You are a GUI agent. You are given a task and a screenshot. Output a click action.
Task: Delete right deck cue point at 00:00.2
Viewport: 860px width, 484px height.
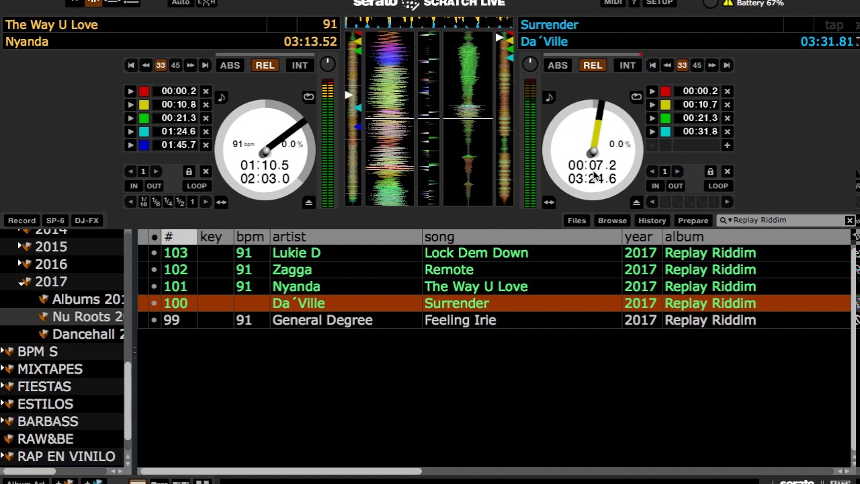pyautogui.click(x=727, y=91)
